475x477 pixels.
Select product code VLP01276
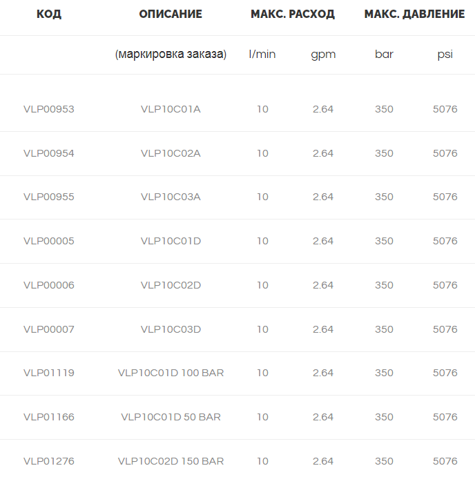pos(49,461)
